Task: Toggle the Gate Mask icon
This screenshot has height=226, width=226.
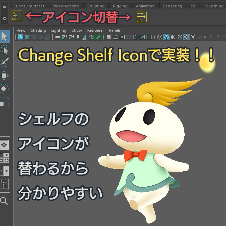Action: point(129,37)
